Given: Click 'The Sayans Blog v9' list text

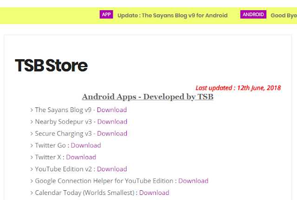Looking at the screenshot, I should click(63, 110).
